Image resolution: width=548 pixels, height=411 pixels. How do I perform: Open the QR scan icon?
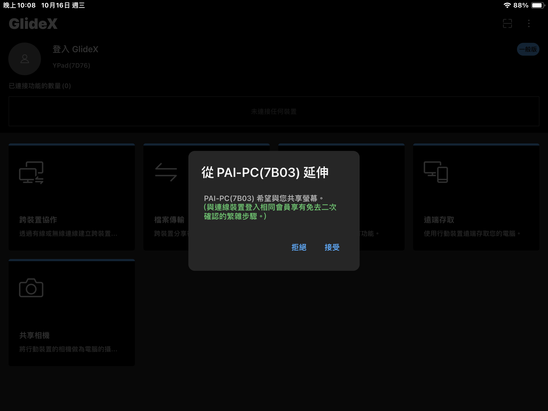(x=507, y=24)
